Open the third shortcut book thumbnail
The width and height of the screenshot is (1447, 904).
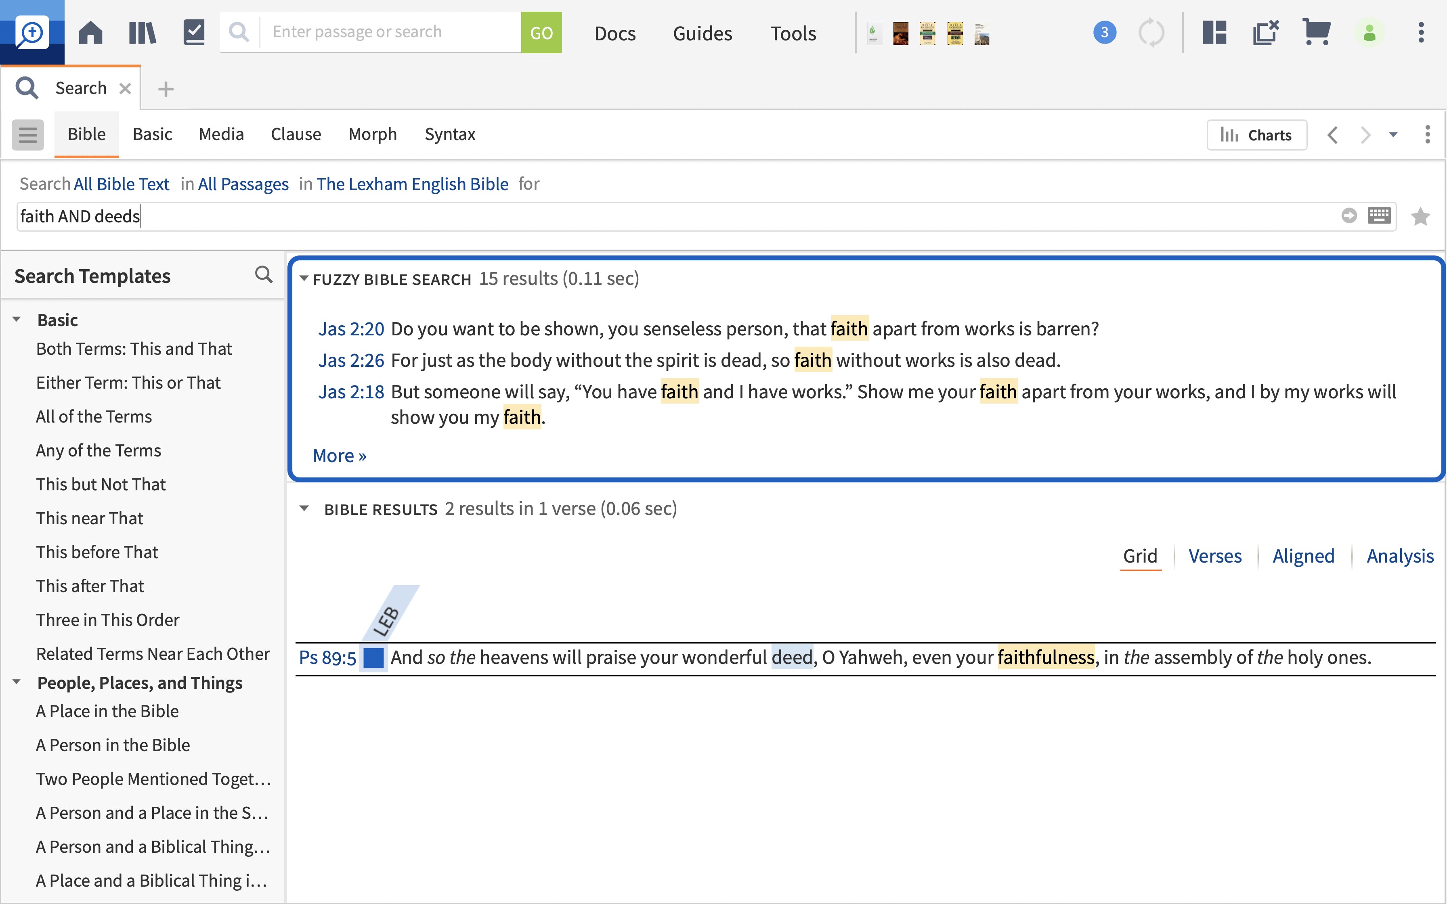click(x=927, y=33)
